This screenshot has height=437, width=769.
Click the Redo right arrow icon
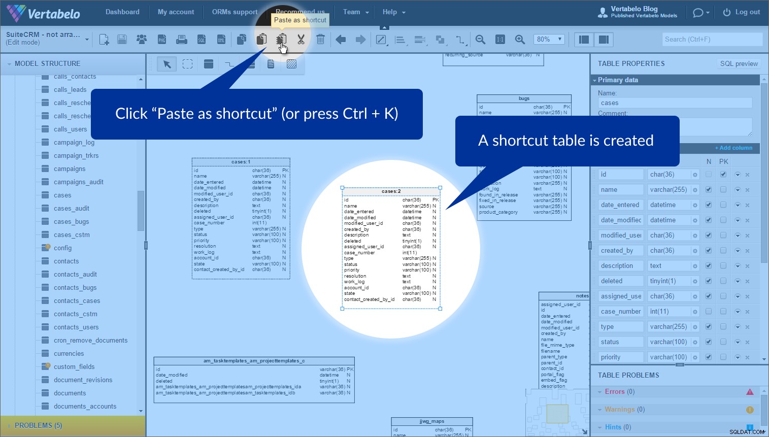pyautogui.click(x=360, y=39)
